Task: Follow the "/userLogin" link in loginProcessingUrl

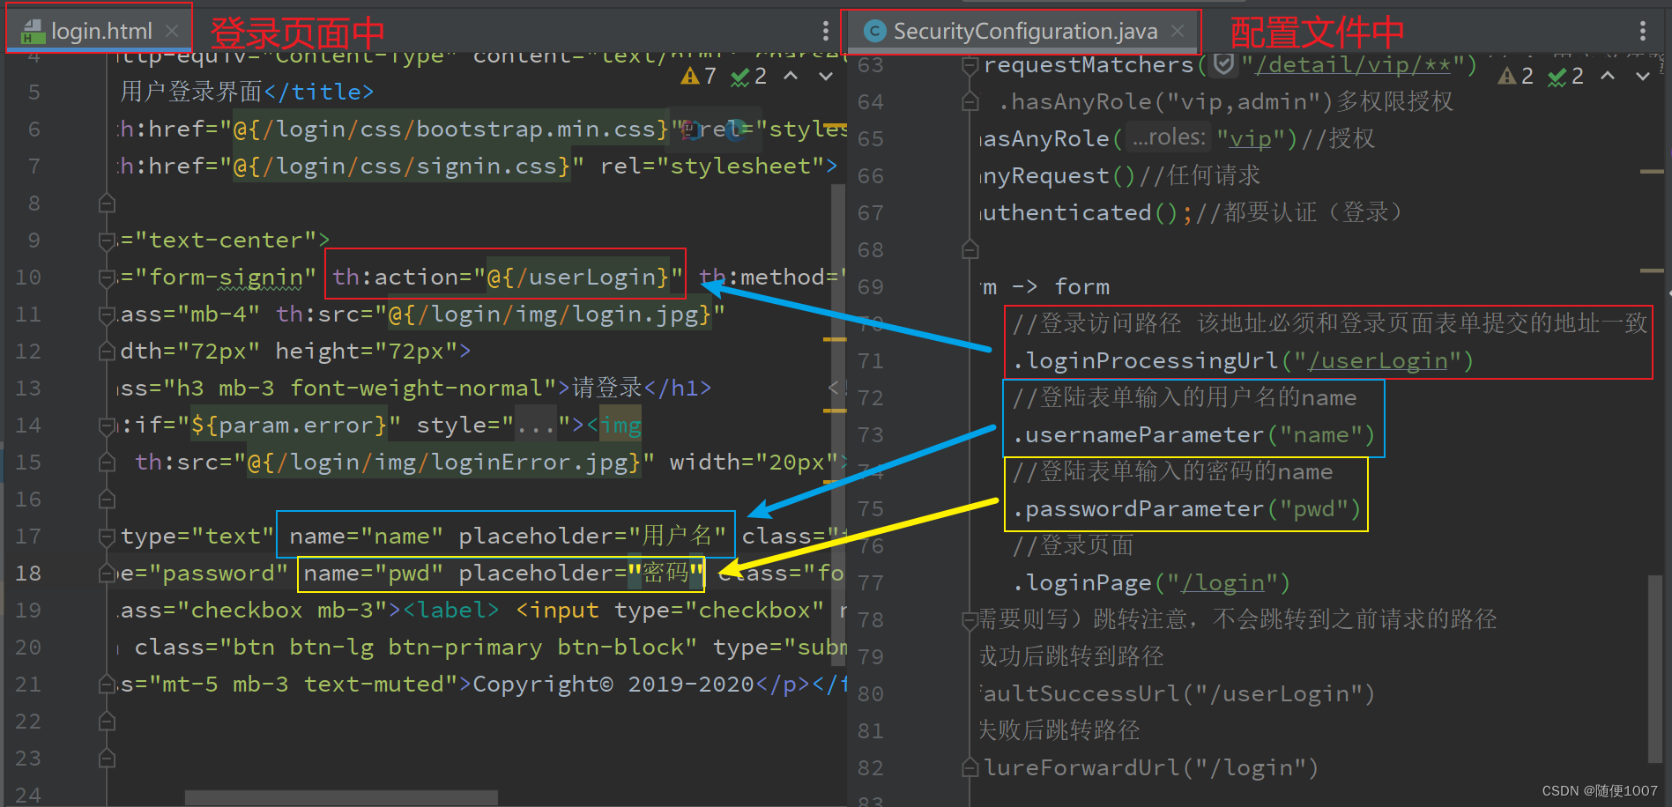Action: [x=1378, y=361]
